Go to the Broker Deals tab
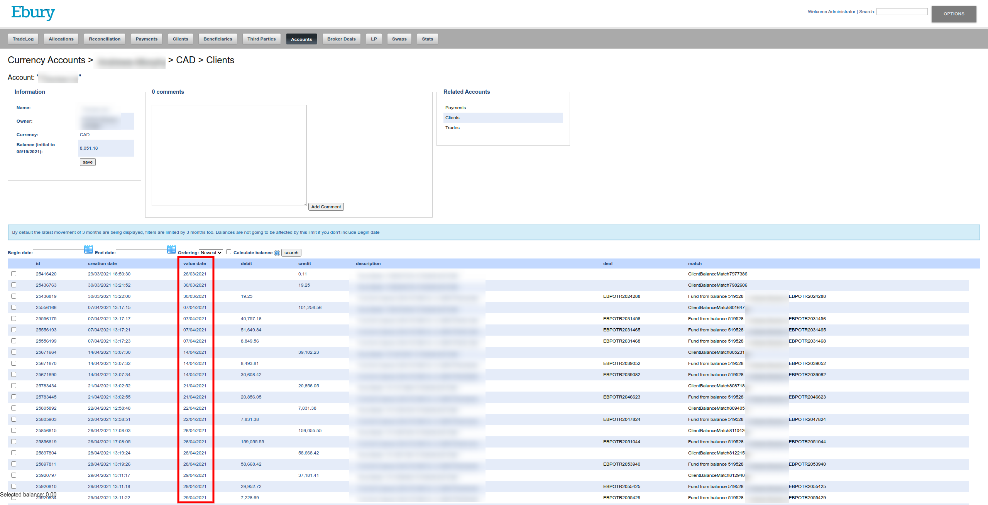Screen dimensions: 988x505 click(342, 39)
